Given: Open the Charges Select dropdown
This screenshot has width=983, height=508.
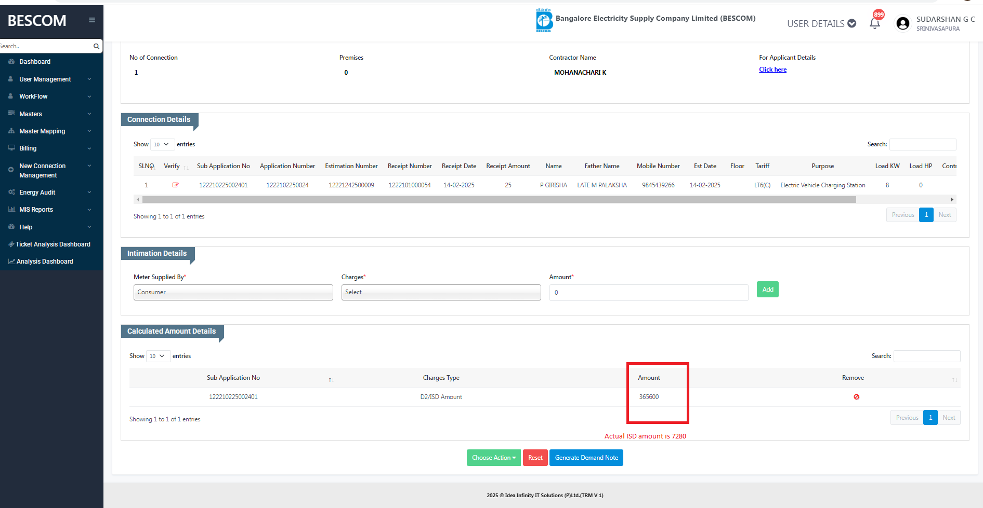Looking at the screenshot, I should click(x=441, y=292).
